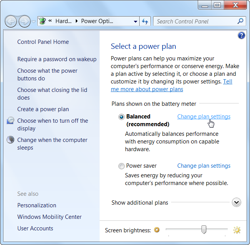This screenshot has height=245, width=250.
Task: Expand arrow between Hard... and Power Opti...
Action: pyautogui.click(x=77, y=21)
